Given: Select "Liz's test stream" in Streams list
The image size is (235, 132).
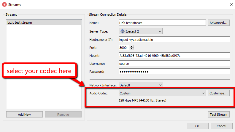Looking at the screenshot, I should coord(44,22).
